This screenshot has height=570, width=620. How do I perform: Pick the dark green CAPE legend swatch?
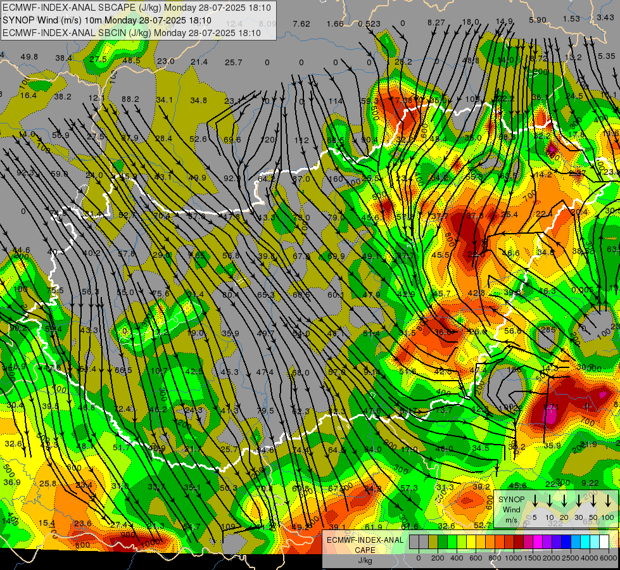pos(443,542)
